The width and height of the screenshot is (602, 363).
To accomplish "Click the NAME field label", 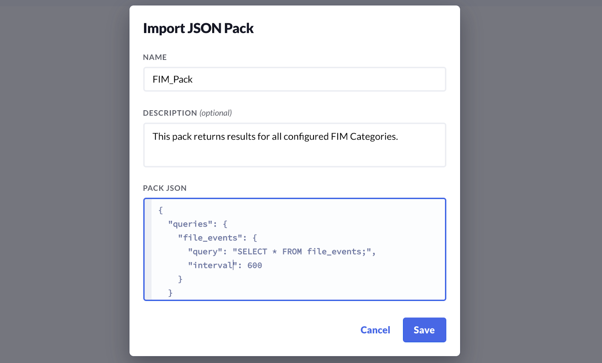I will pos(155,57).
